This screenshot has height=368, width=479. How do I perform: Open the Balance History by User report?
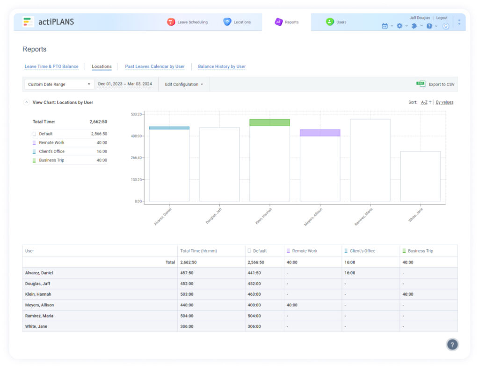pos(222,67)
